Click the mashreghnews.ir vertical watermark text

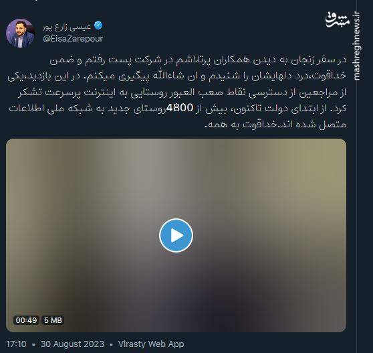click(356, 46)
